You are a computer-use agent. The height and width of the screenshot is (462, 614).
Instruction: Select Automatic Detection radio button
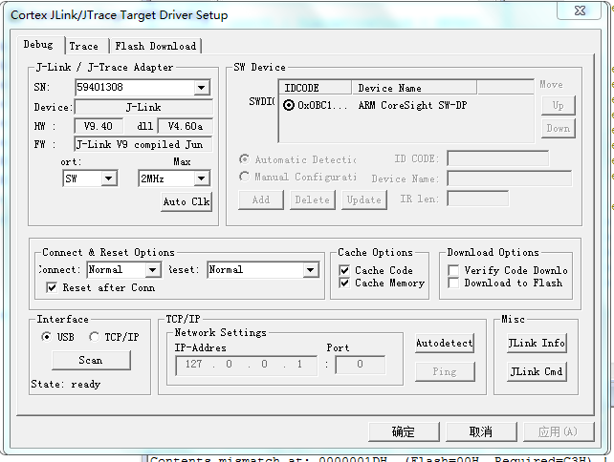pos(244,159)
